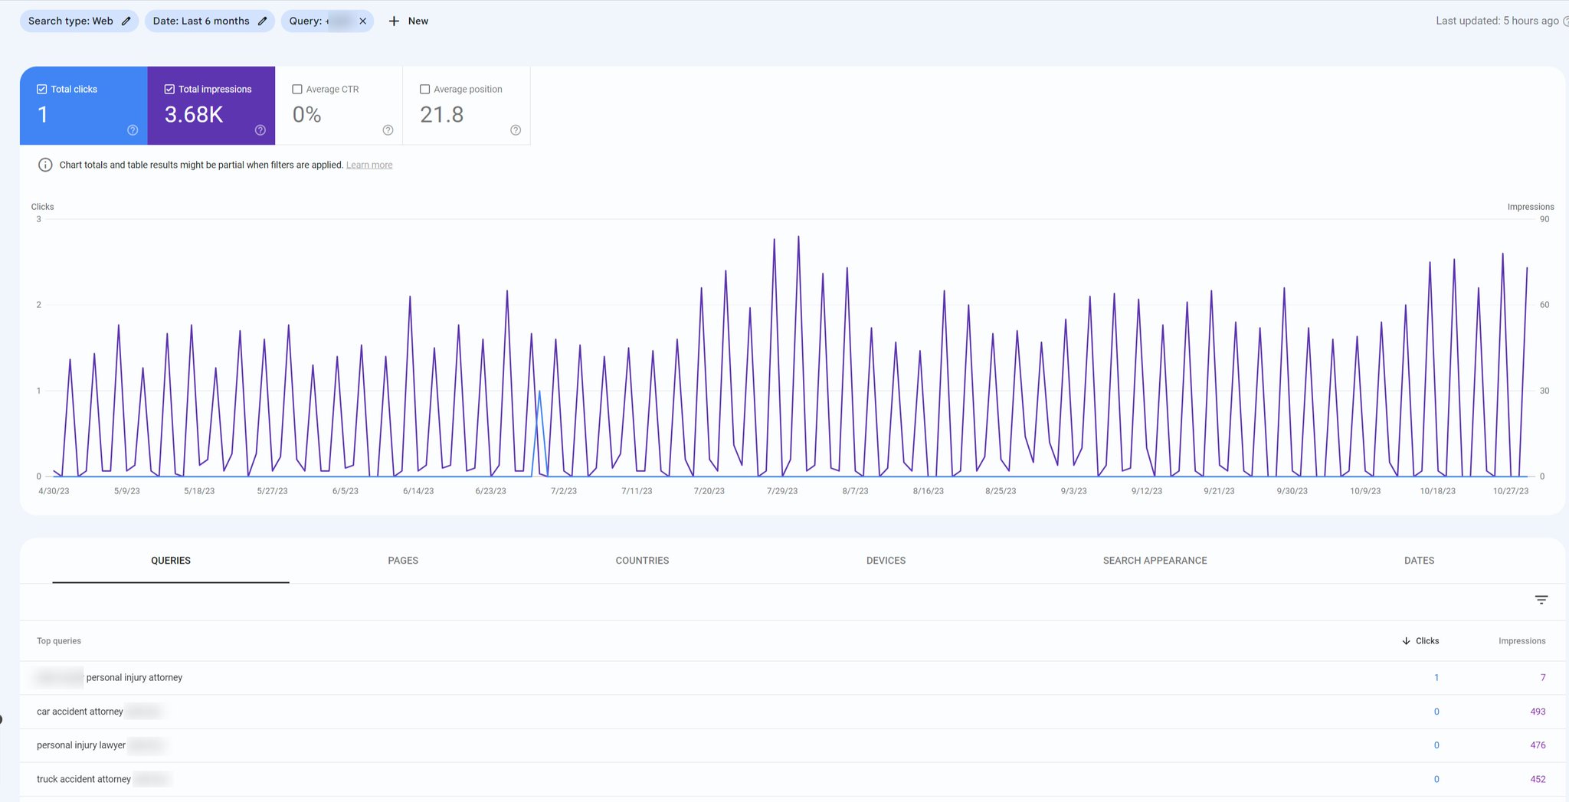Switch to the PAGES tab
Viewport: 1569px width, 802px height.
pyautogui.click(x=403, y=561)
